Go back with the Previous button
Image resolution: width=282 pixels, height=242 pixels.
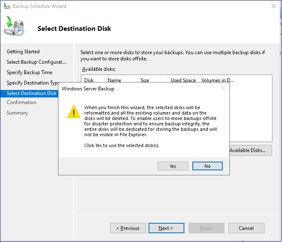[128, 228]
